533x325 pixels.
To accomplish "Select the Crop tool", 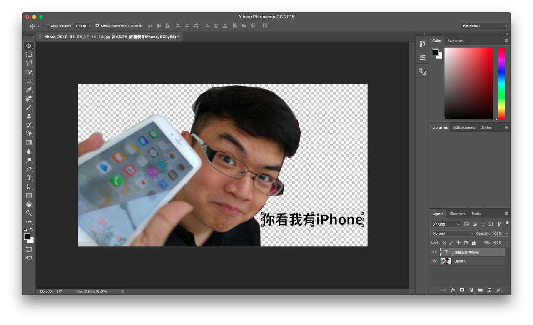I will point(29,81).
